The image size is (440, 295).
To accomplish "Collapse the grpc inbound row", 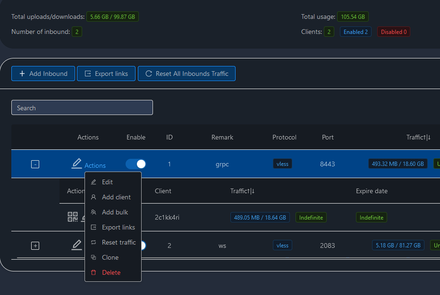I will point(35,164).
